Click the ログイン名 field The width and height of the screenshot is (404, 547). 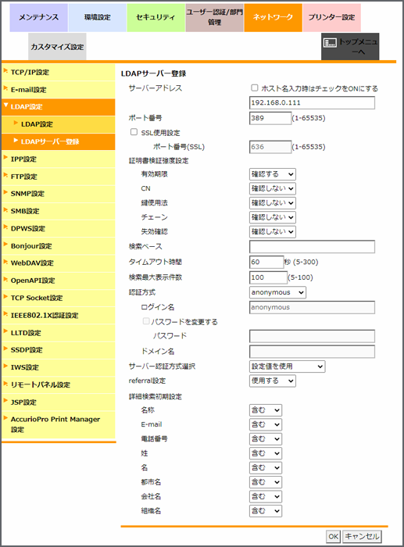coord(313,307)
